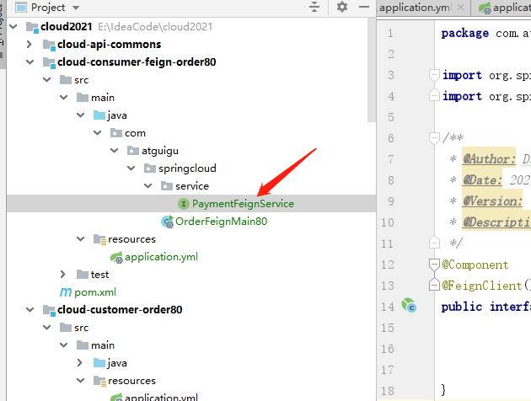The height and width of the screenshot is (401, 531).
Task: Click the Project panel title icon
Action: click(x=21, y=7)
